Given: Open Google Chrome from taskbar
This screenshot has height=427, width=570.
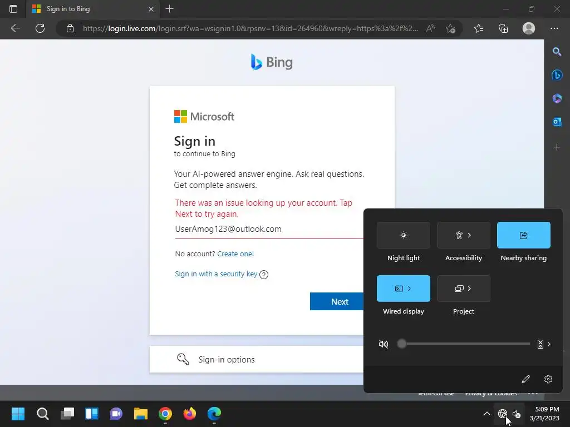Looking at the screenshot, I should pos(165,414).
